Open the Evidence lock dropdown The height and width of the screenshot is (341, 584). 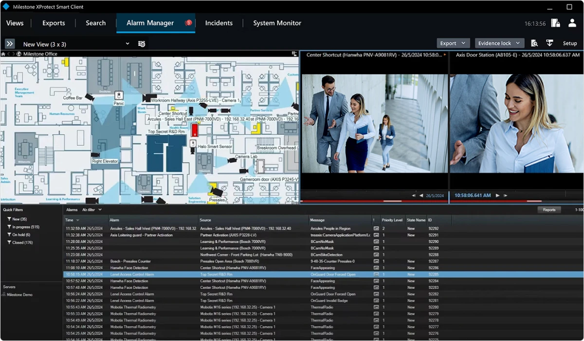point(500,43)
